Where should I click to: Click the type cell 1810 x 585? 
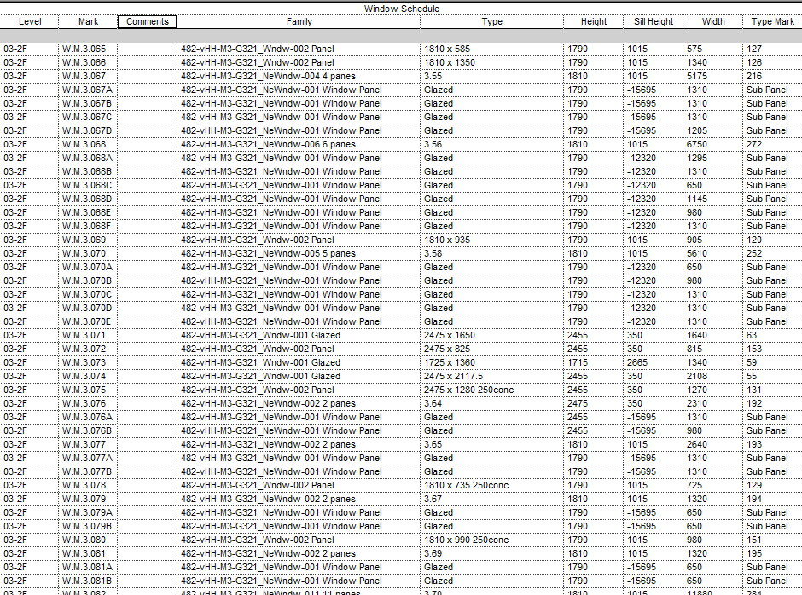pos(492,49)
